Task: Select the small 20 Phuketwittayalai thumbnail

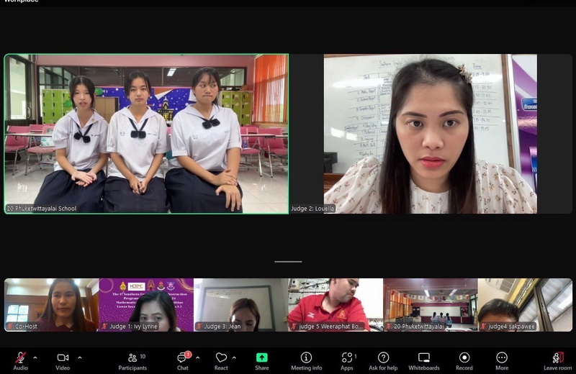Action: point(431,305)
